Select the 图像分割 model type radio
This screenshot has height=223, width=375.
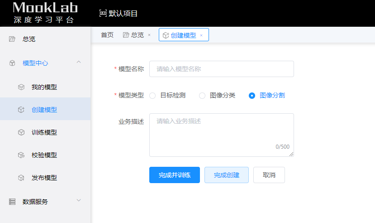252,96
